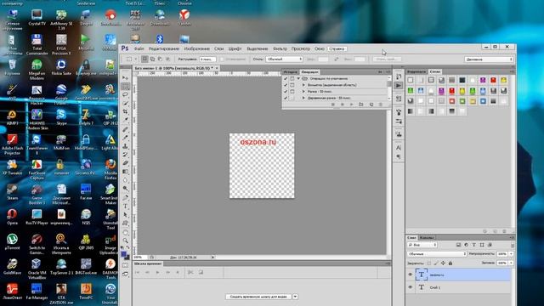
Task: Click the foreground color swatch
Action: point(123,254)
